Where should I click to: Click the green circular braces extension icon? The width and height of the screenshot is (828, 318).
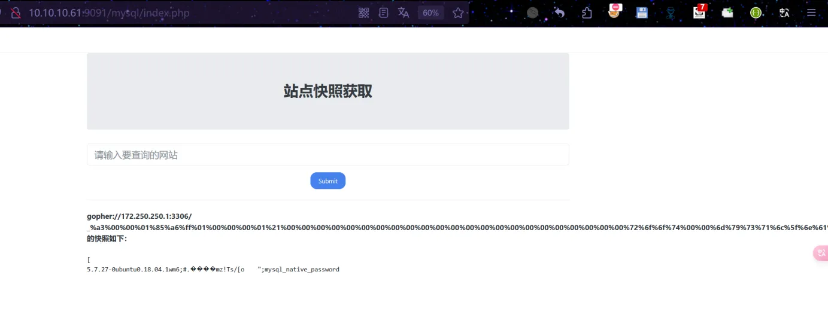[x=756, y=12]
